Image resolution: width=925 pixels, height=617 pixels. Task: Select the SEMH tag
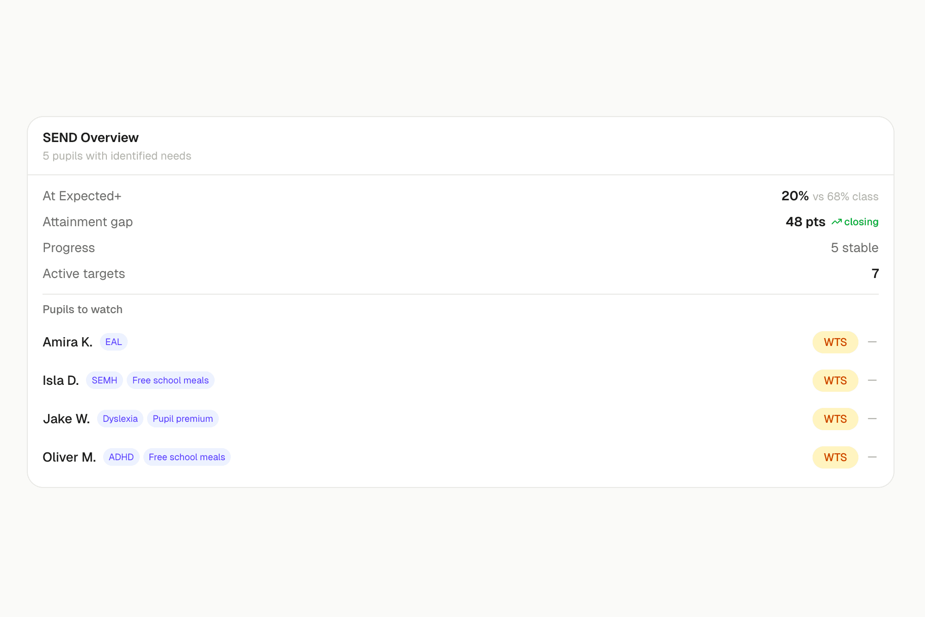[x=104, y=381]
